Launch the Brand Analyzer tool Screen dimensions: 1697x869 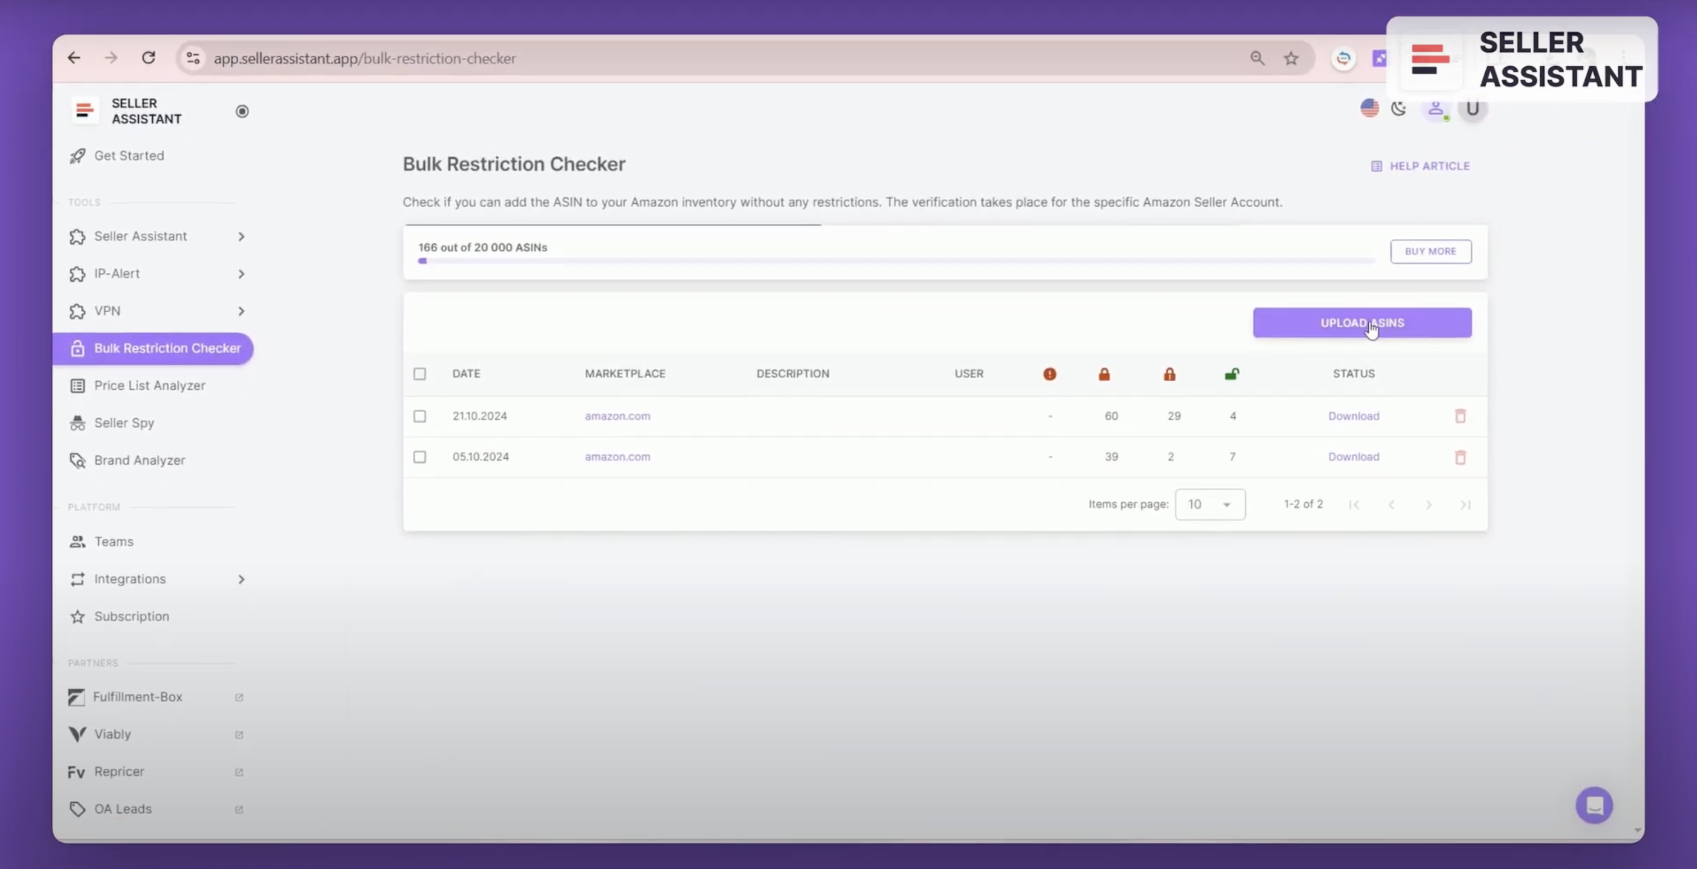pyautogui.click(x=140, y=460)
